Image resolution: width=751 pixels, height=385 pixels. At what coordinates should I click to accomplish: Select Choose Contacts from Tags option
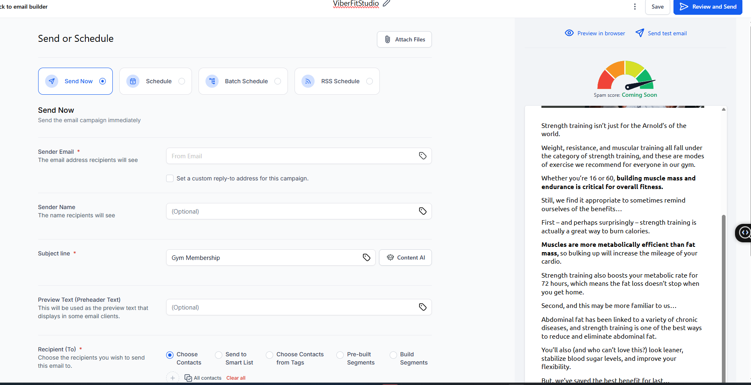click(x=269, y=355)
